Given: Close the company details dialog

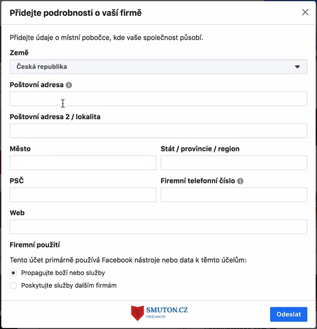Looking at the screenshot, I should tap(305, 12).
